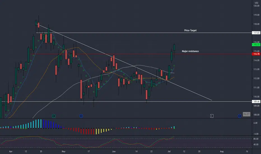Click the 110.00 price axis value
The image size is (261, 154).
256,97
